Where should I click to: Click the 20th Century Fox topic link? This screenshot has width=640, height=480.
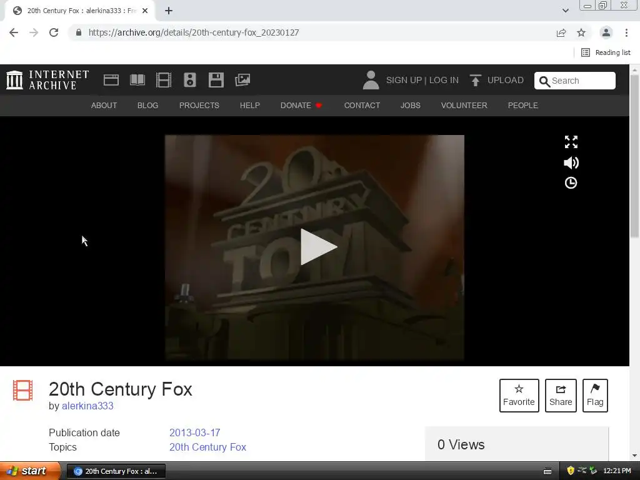[207, 447]
